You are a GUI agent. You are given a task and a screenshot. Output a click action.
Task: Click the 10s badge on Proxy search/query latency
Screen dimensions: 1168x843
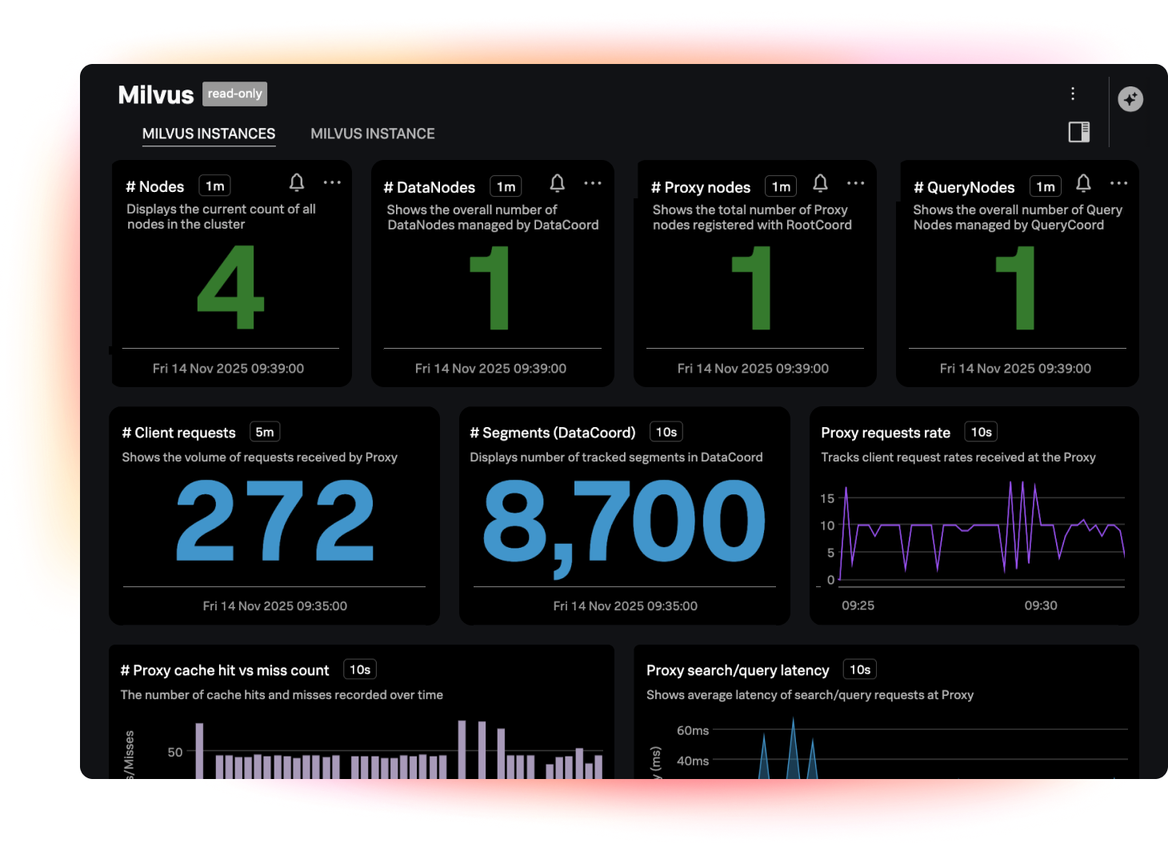coord(860,669)
